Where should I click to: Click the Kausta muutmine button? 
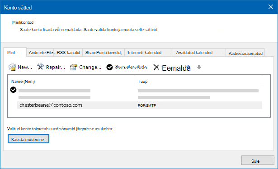tap(28, 139)
